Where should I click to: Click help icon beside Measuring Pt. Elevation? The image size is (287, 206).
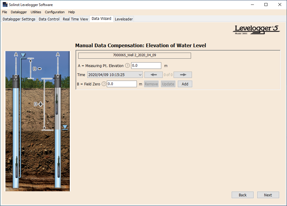point(127,66)
